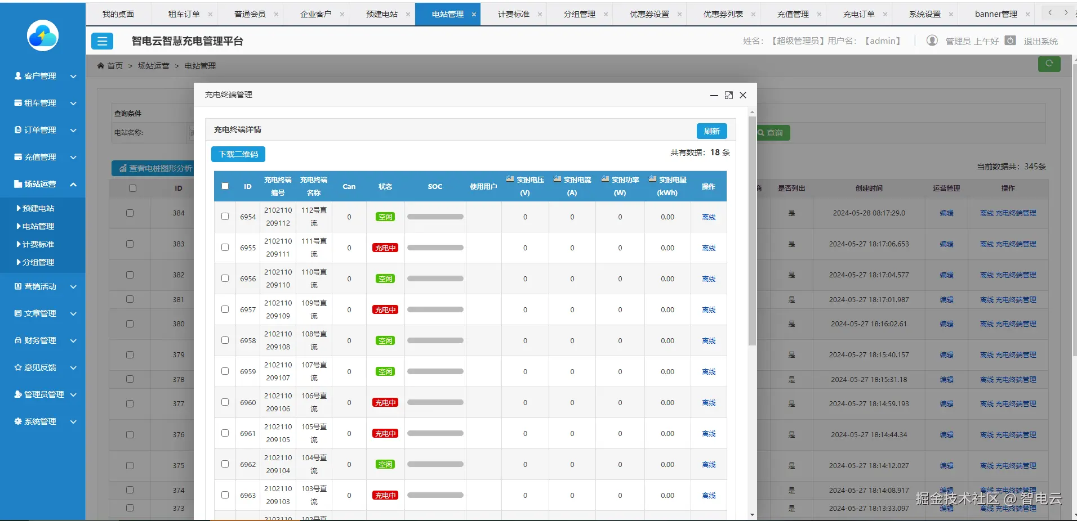The image size is (1077, 521).
Task: Click SOC progress bar for terminal 6958
Action: (435, 340)
